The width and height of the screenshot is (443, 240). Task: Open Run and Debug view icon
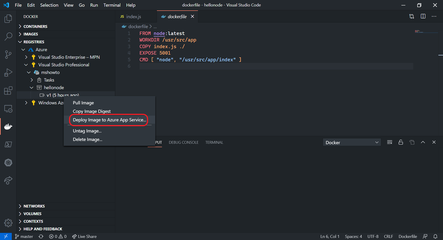(8, 73)
